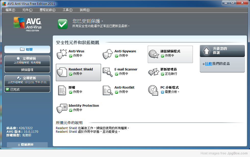Maximize the AVG window
Screen dimensions: 250x157
[233, 3]
